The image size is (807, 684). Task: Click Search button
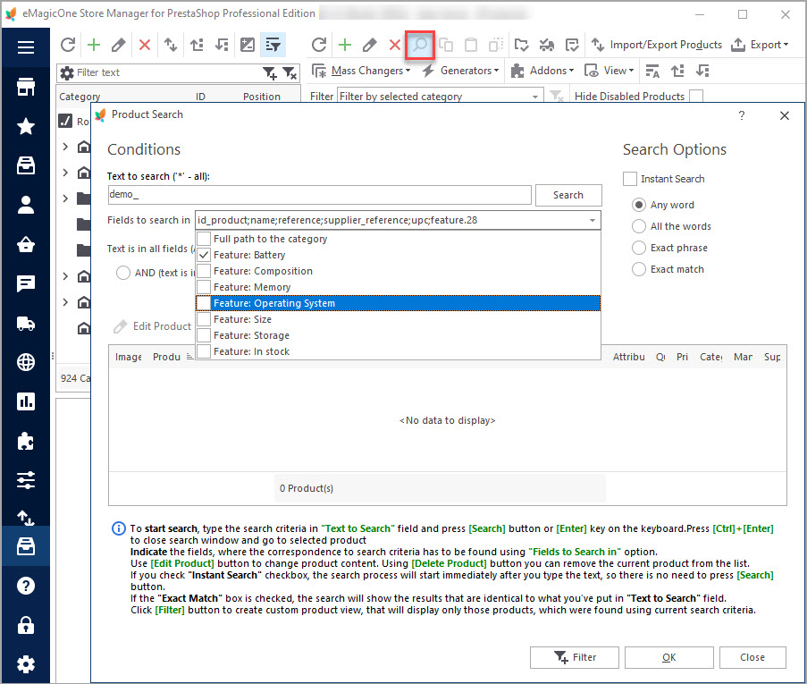coord(568,195)
